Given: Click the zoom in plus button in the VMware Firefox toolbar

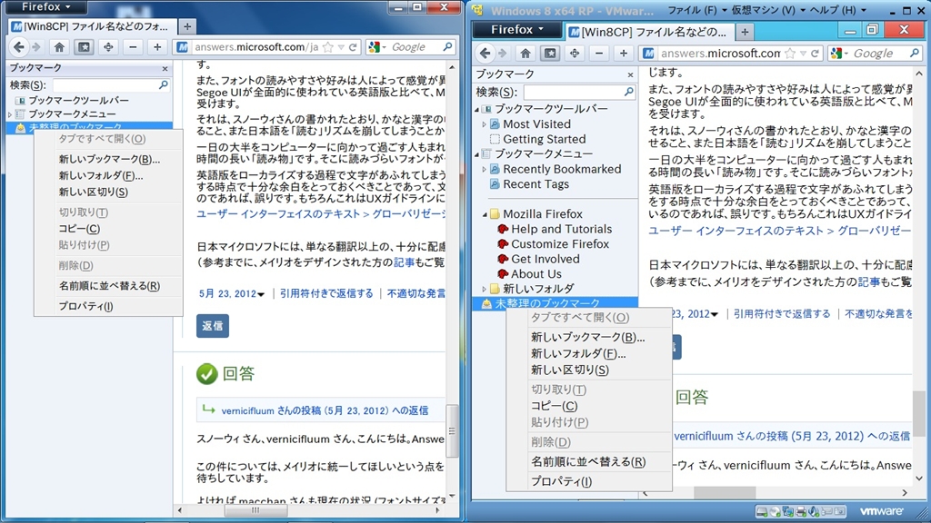Looking at the screenshot, I should pyautogui.click(x=624, y=54).
